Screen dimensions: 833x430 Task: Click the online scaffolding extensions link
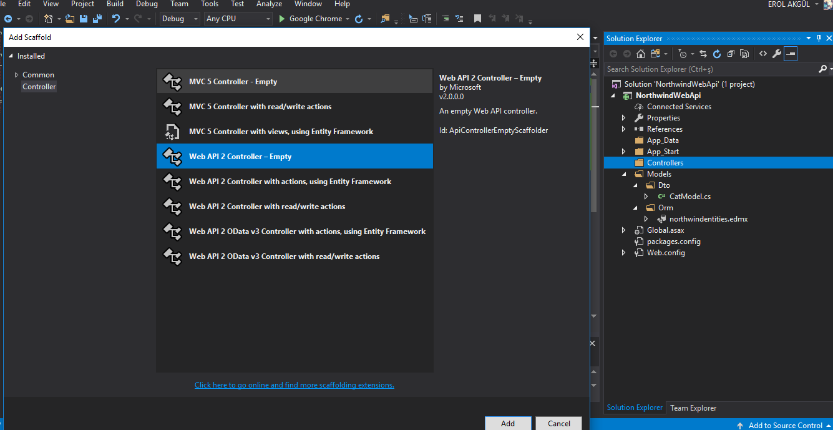tap(294, 385)
